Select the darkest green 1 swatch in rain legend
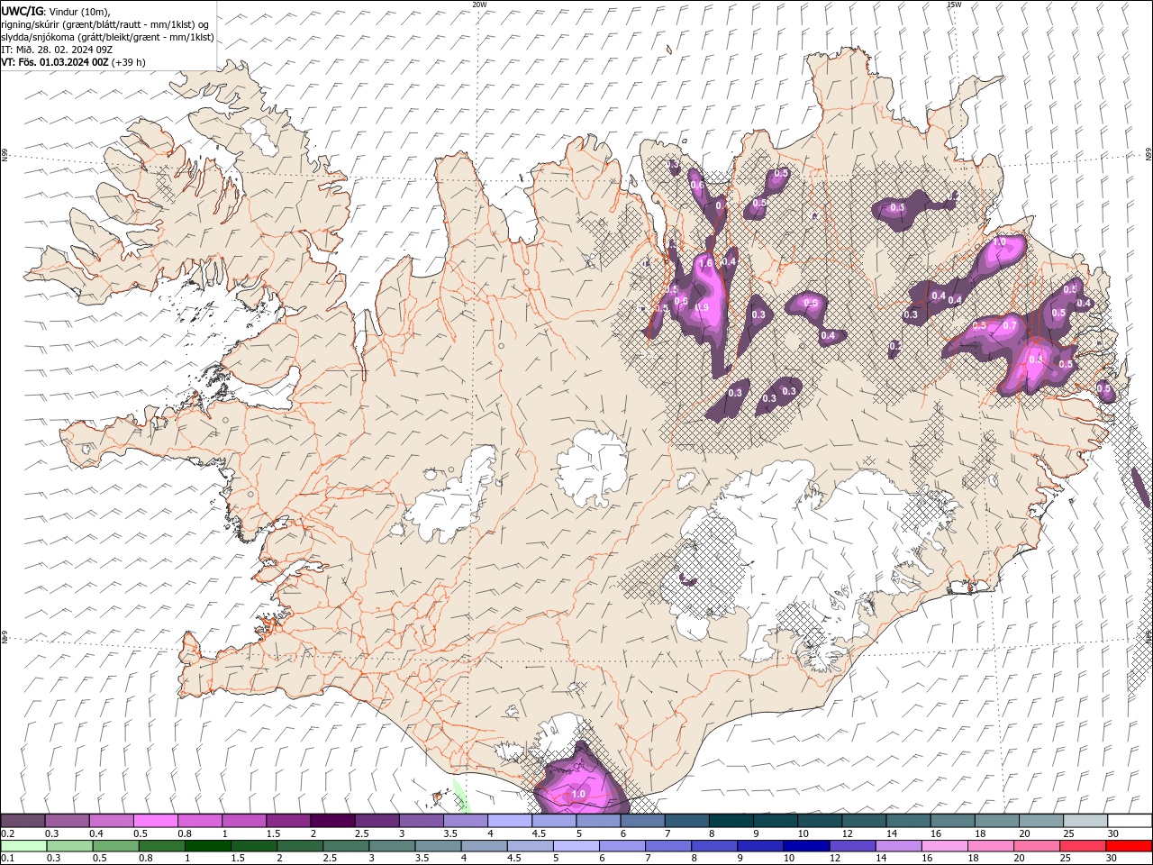1153x865 pixels. [x=207, y=846]
